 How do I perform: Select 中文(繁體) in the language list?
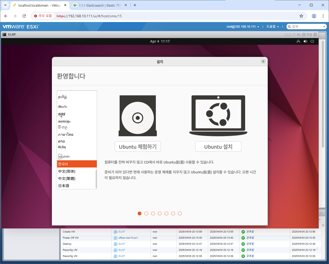click(76, 178)
